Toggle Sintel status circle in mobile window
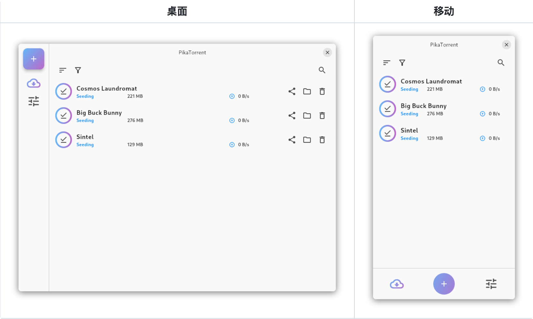The image size is (533, 319). 388,133
